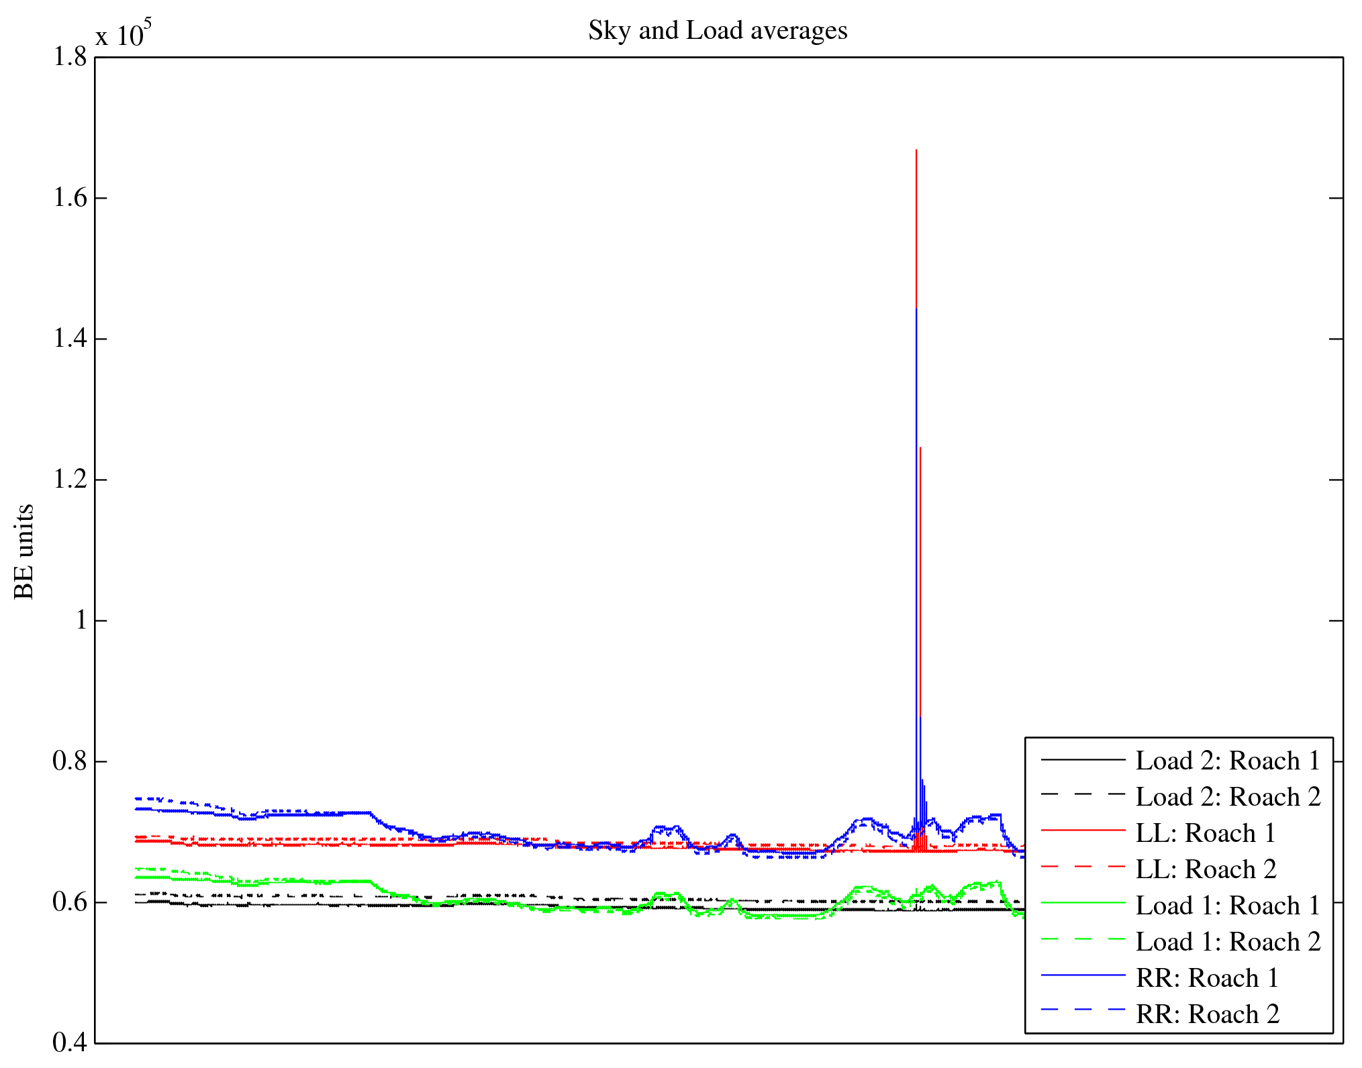Image resolution: width=1362 pixels, height=1068 pixels.
Task: Click the 'Load 2: Roach 2' legend text
Action: pyautogui.click(x=1228, y=797)
